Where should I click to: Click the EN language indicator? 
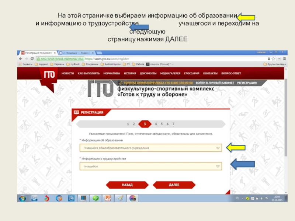coord(237,198)
